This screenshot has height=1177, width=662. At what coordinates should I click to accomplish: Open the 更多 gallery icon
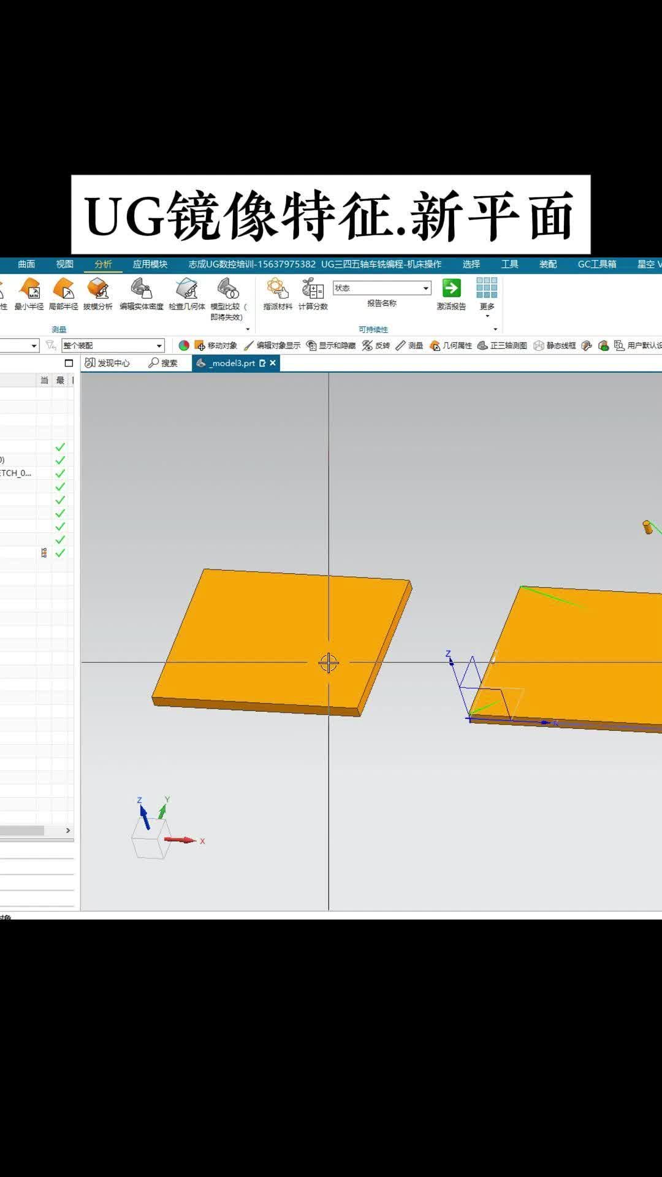tap(487, 288)
